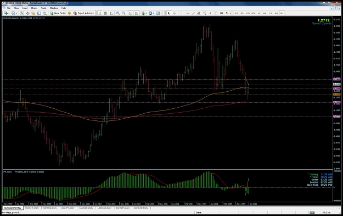Select the Vertical Line drawing tool

coord(182,13)
